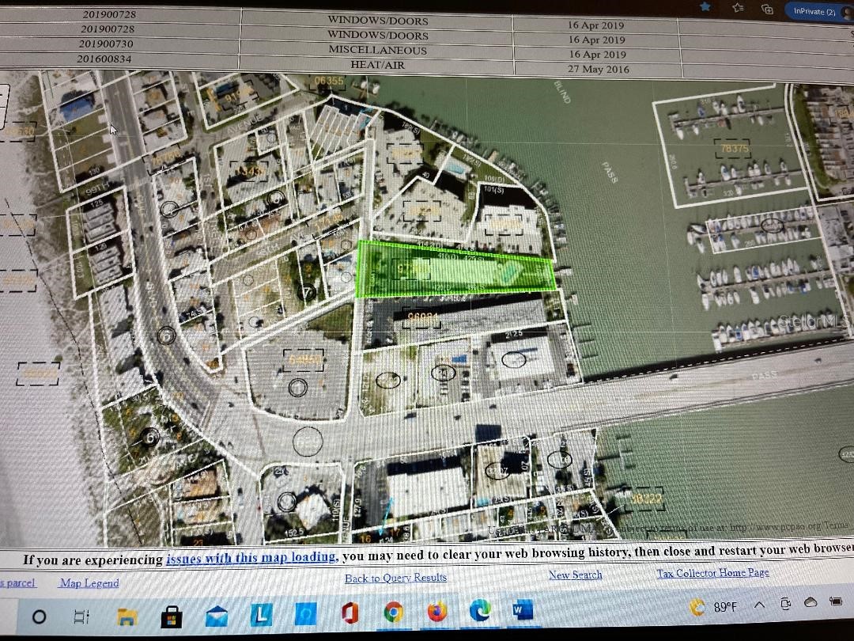Click 'Back to Query Results'
This screenshot has height=641, width=854.
tap(395, 578)
